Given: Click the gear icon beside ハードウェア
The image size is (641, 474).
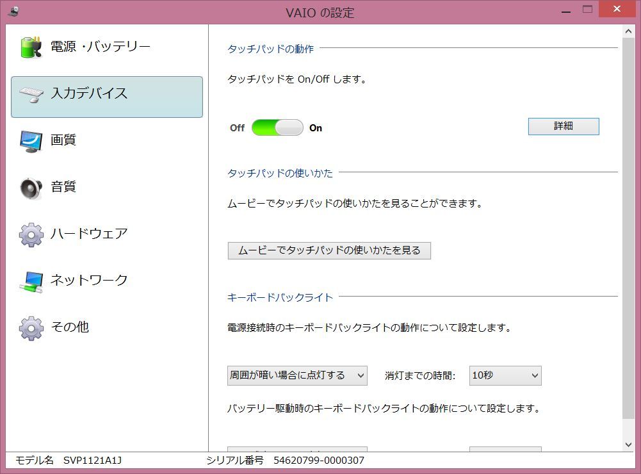Looking at the screenshot, I should 31,234.
